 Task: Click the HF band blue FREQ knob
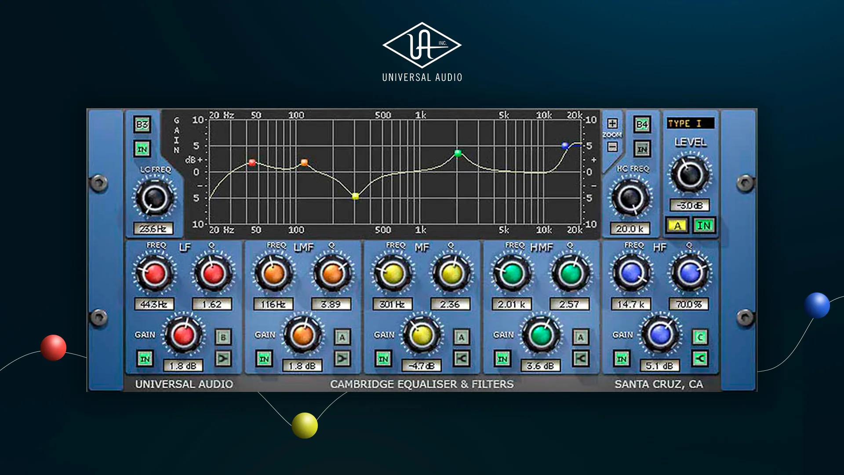click(631, 274)
